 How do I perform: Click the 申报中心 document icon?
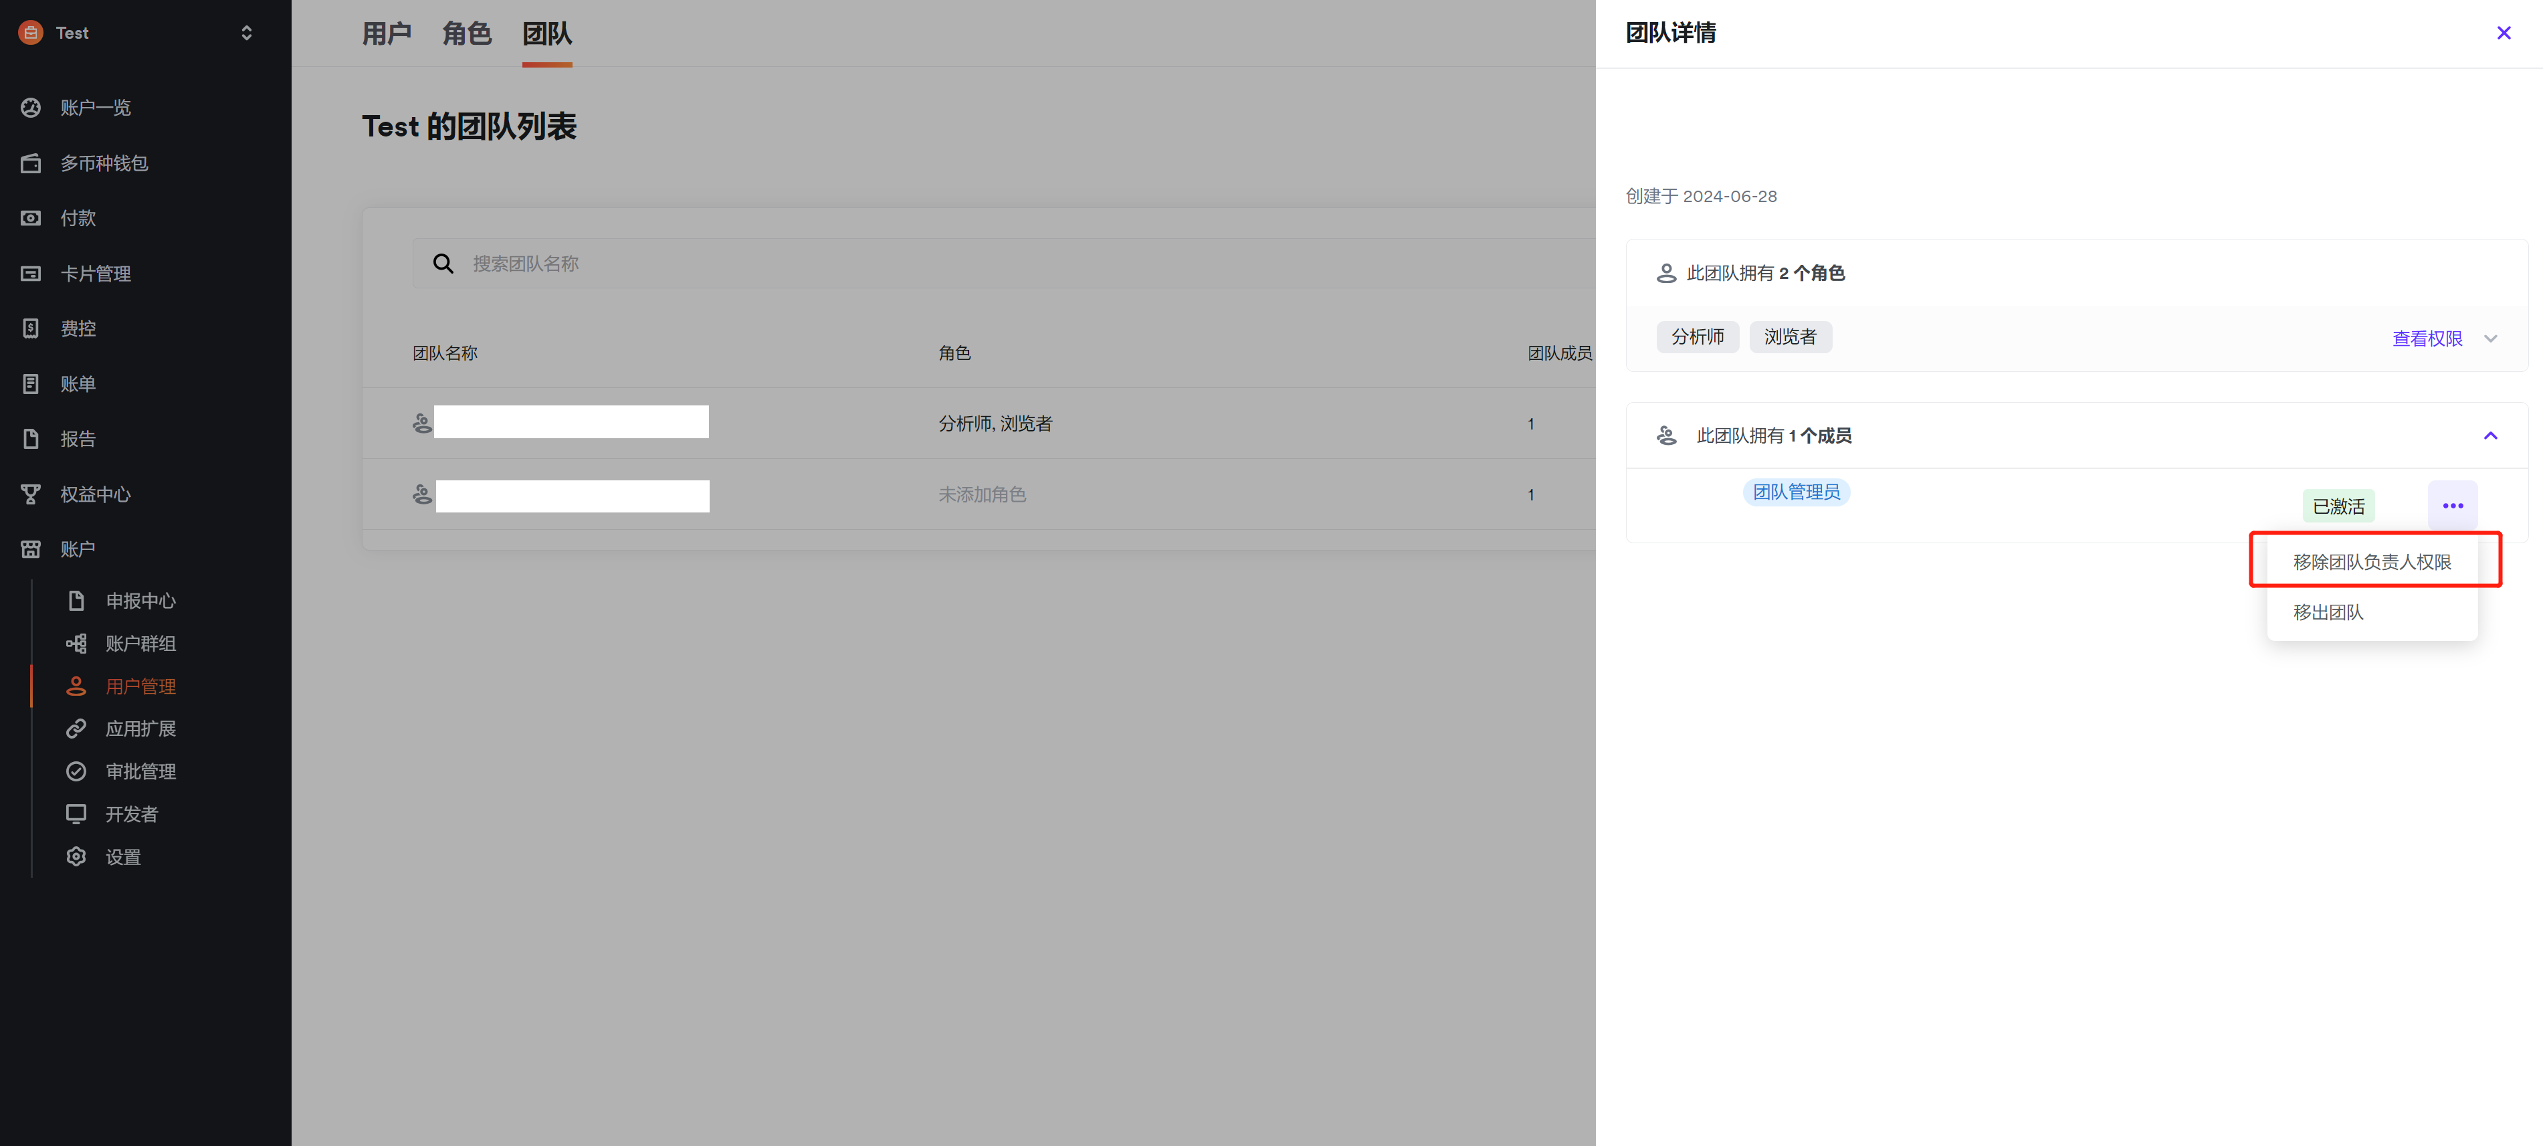[76, 600]
